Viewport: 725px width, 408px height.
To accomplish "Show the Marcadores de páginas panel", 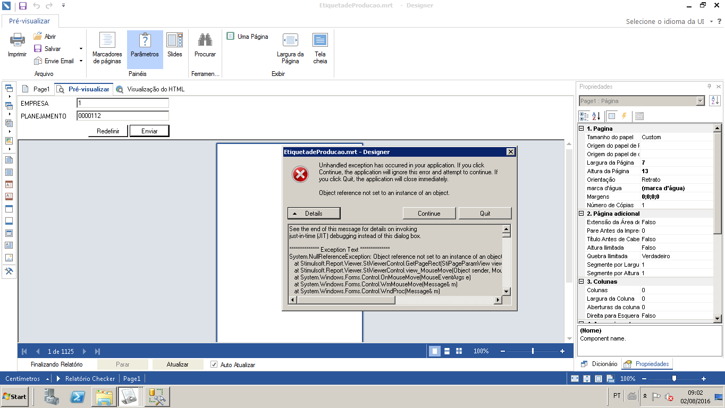I will [x=107, y=48].
